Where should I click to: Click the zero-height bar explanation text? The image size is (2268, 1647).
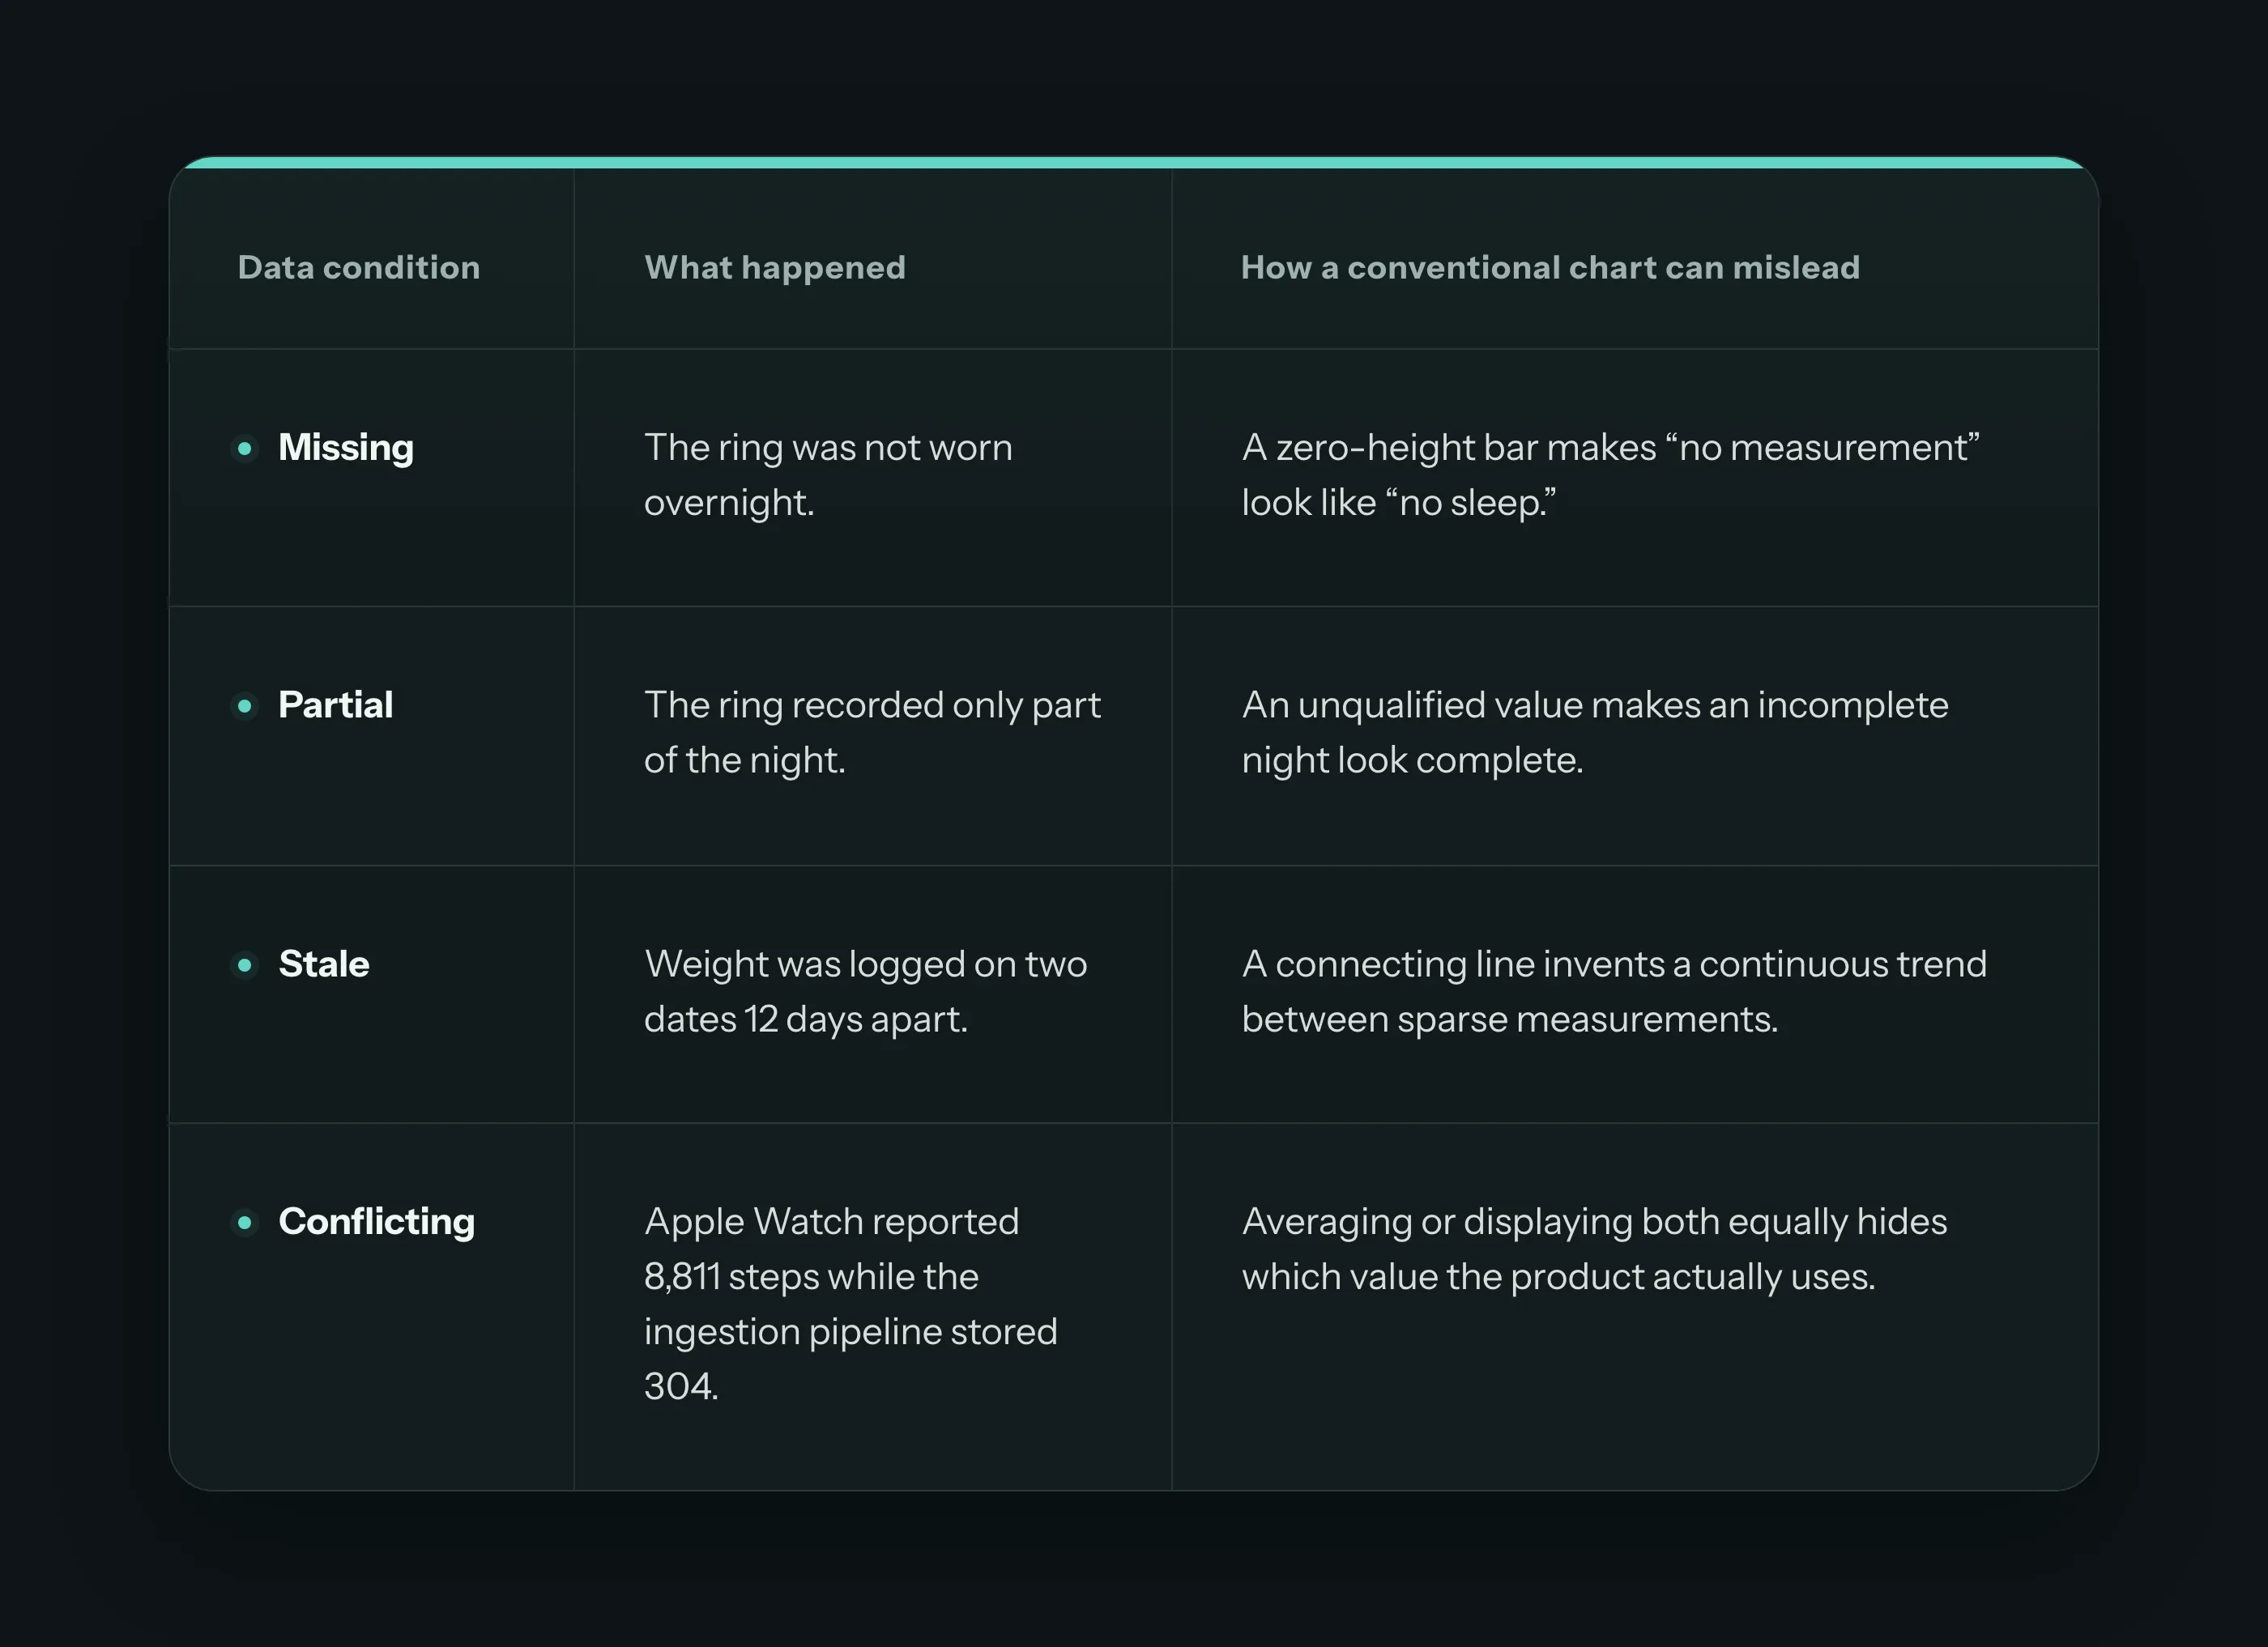coord(1611,475)
